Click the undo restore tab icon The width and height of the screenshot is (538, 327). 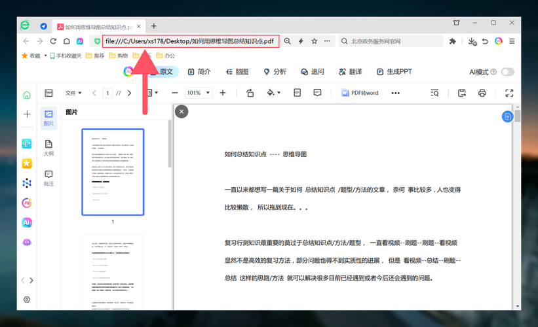485,41
